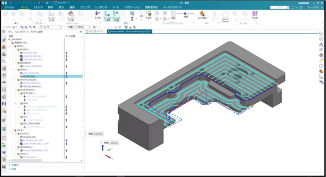Toggle the ツールパスを表示 (display tool path) button

[x=107, y=16]
